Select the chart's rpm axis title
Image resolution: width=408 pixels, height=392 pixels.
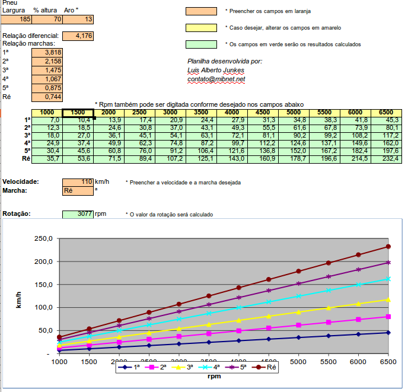214,377
